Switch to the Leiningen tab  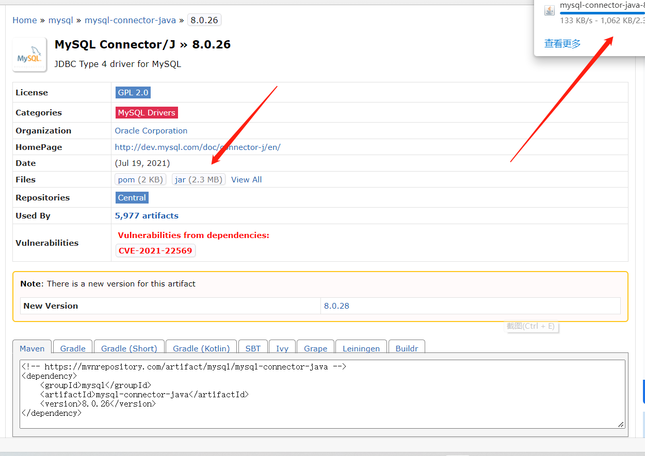coord(361,348)
